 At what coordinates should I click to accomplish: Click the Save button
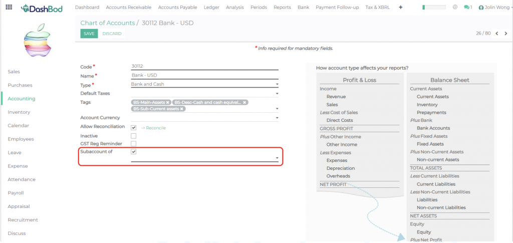tap(89, 34)
